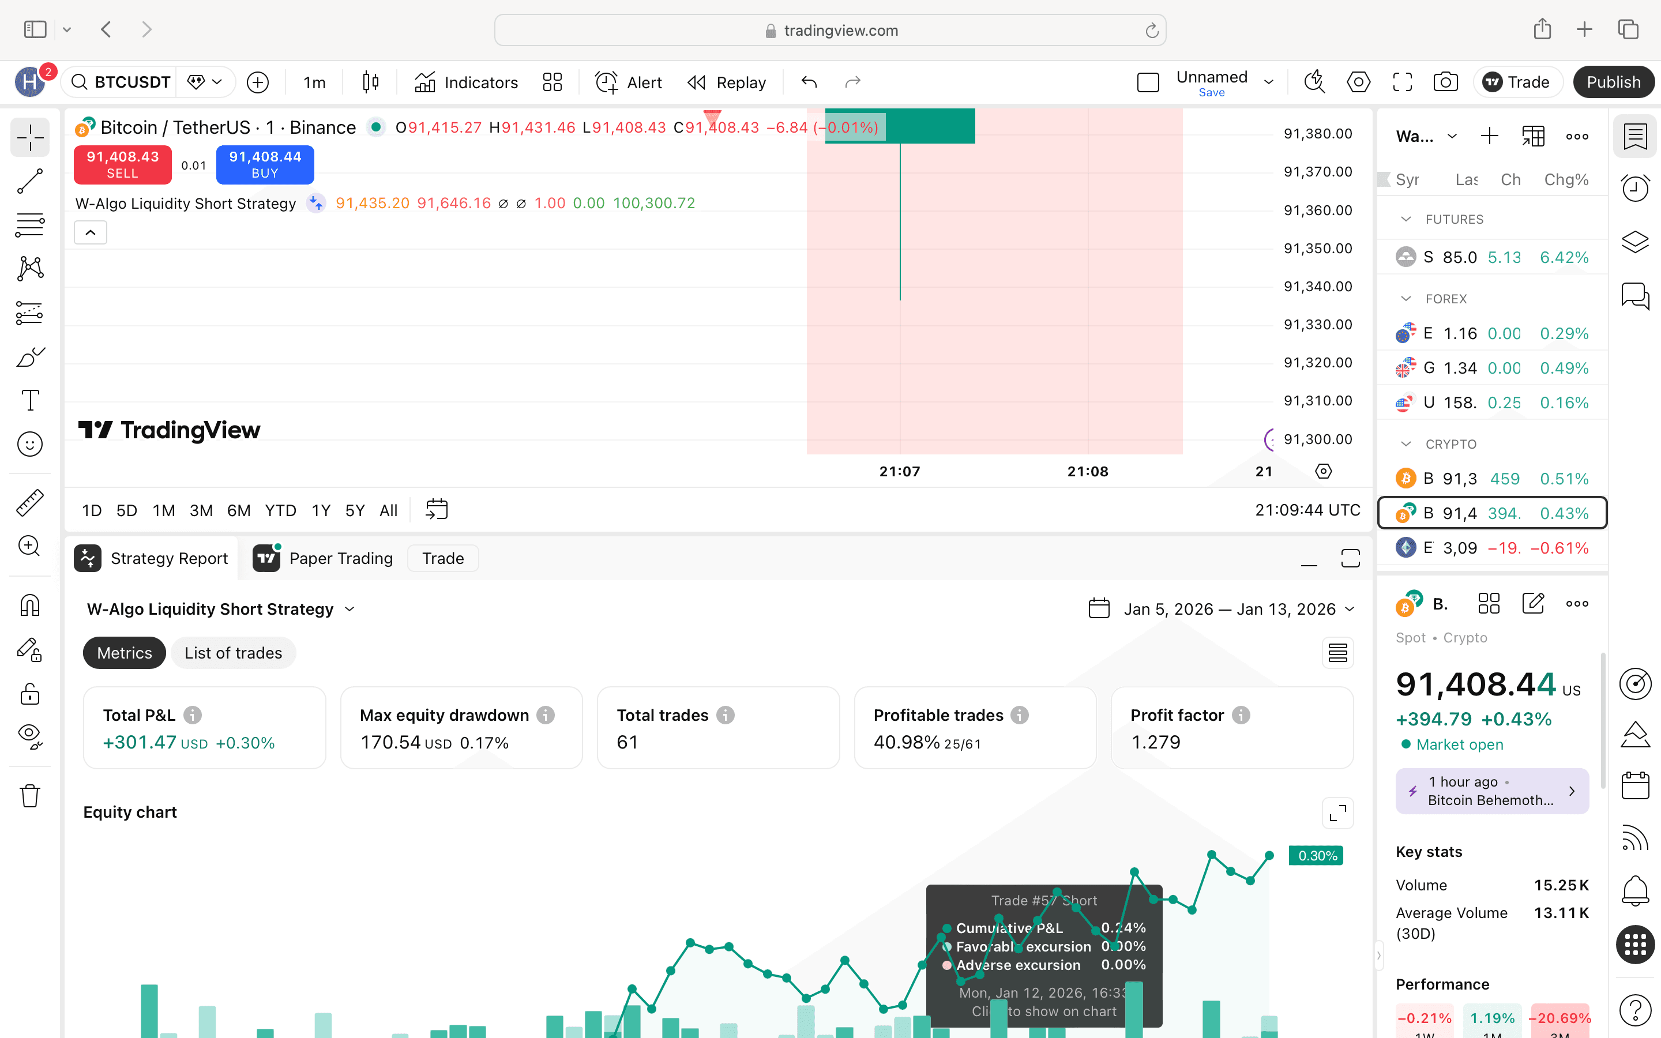Select the ruler measure tool
1661x1038 pixels.
(x=29, y=502)
